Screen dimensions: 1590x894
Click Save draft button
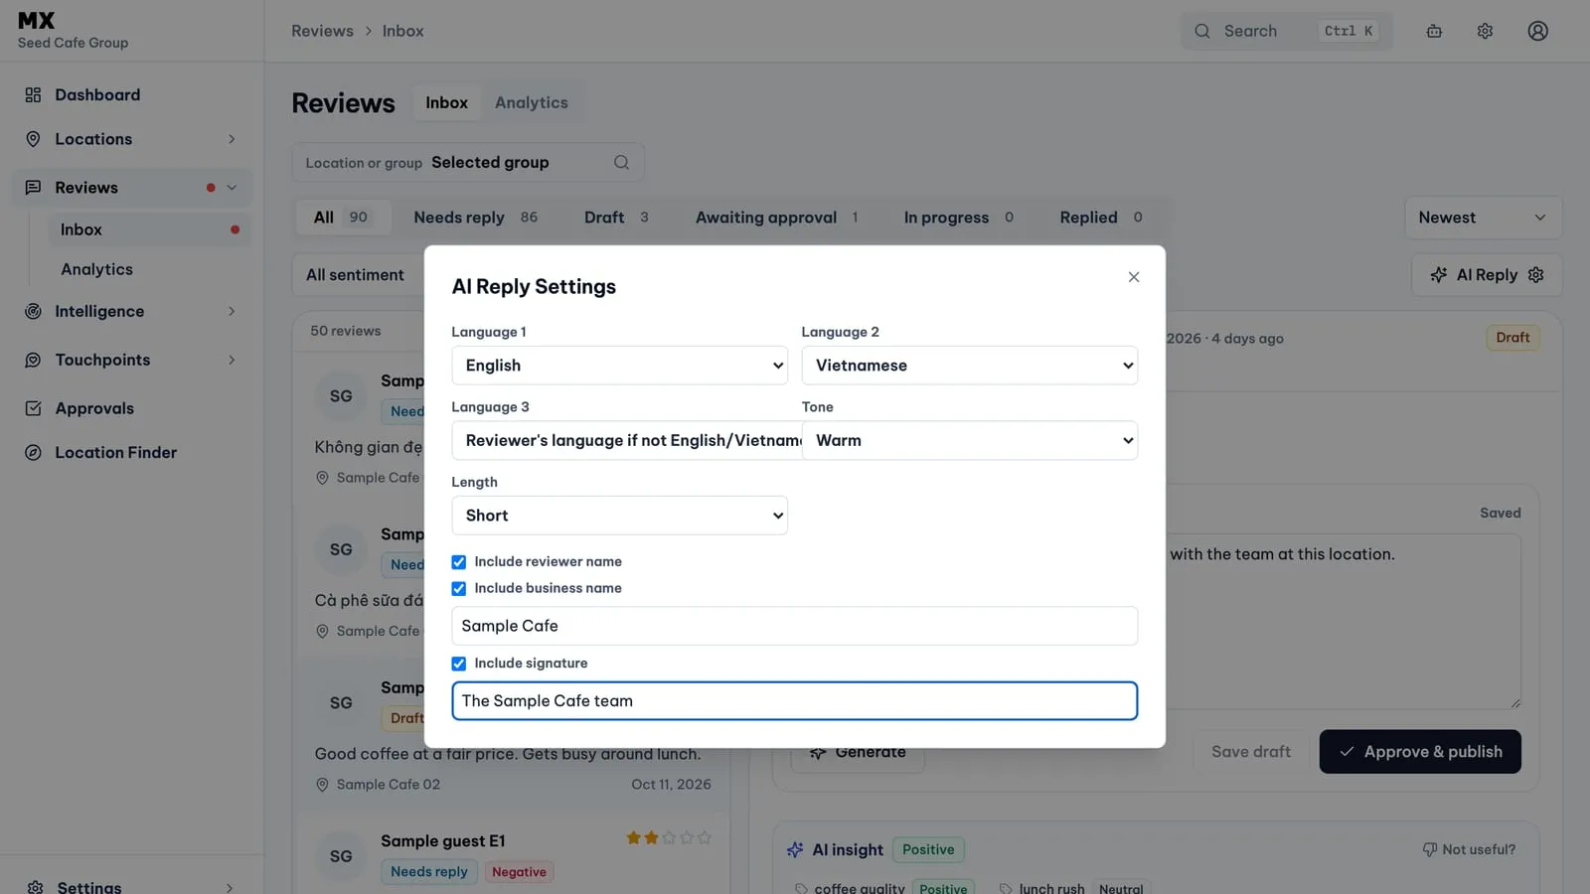[x=1251, y=752]
